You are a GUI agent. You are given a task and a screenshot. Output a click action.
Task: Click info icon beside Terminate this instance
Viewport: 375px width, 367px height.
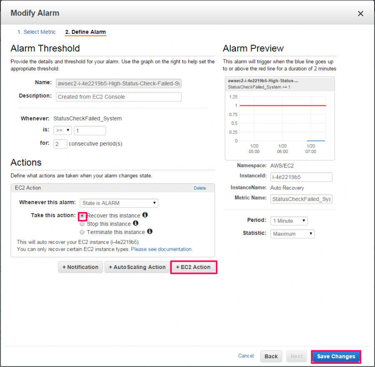150,231
